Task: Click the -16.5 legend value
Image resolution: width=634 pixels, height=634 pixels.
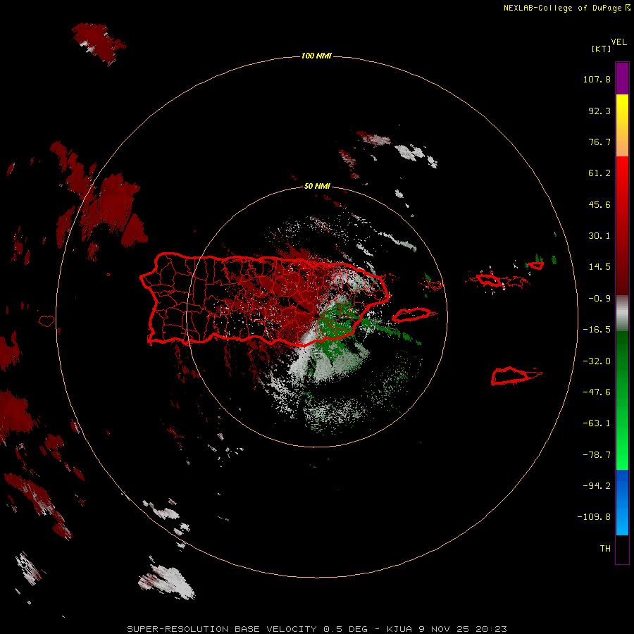Action: click(597, 330)
